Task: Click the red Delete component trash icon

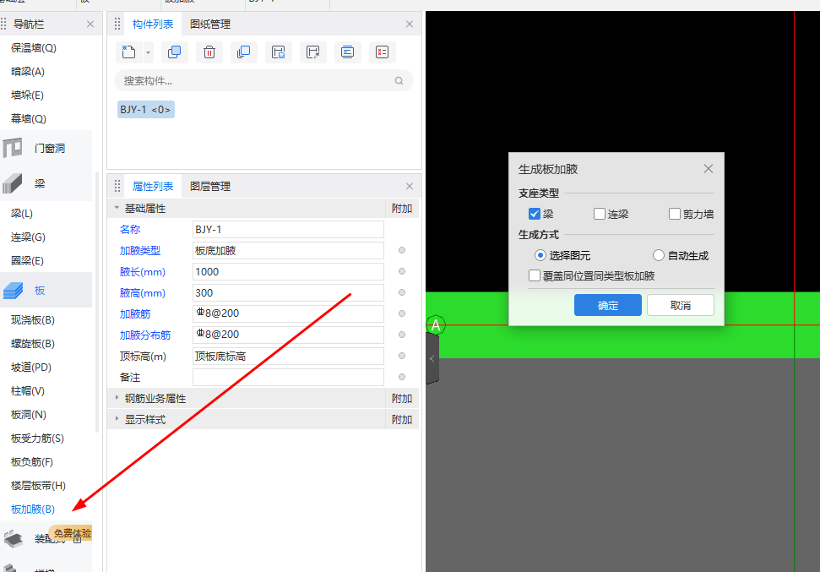Action: point(209,52)
